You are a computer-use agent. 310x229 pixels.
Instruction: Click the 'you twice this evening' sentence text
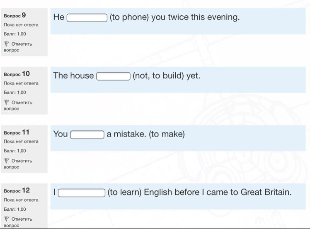tap(196, 17)
